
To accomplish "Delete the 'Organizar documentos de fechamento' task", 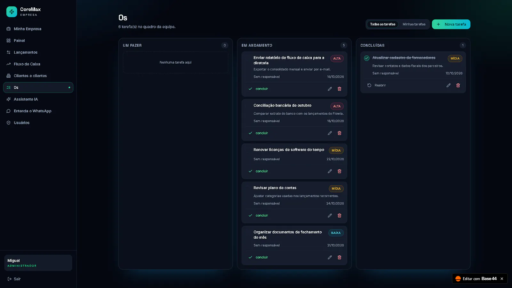I will point(340,257).
